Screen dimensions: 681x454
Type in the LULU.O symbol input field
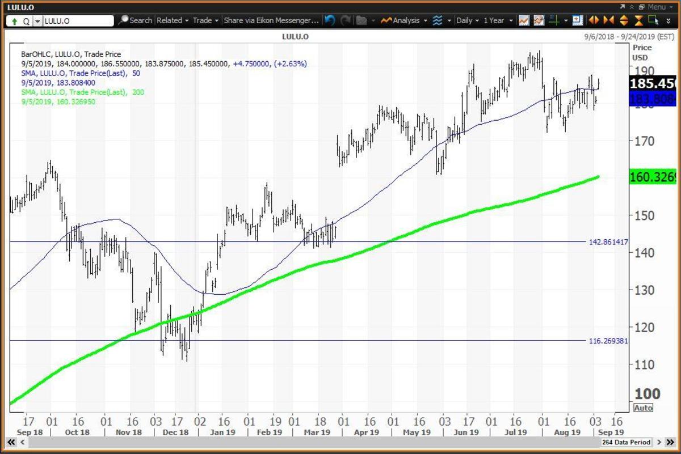[x=78, y=21]
